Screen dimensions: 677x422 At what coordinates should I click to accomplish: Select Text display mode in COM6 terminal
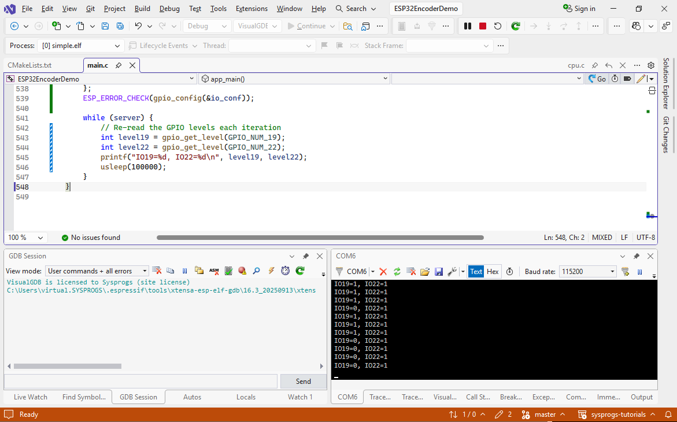tap(476, 271)
